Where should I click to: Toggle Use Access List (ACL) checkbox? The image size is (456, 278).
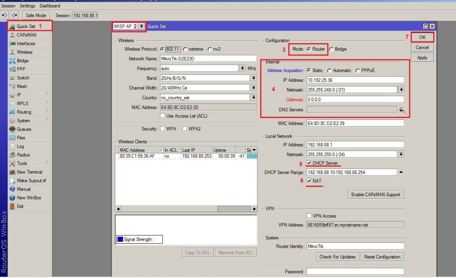[162, 115]
